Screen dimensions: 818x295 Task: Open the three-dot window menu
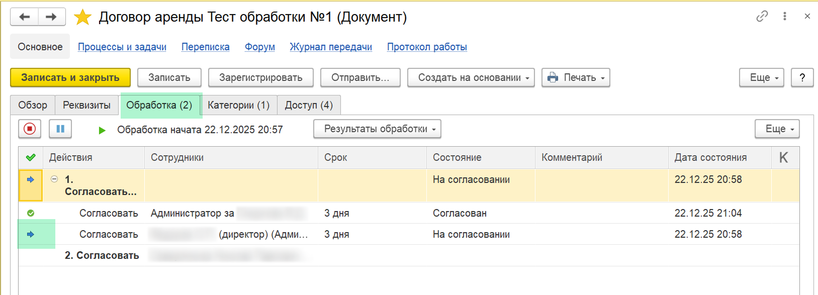784,17
